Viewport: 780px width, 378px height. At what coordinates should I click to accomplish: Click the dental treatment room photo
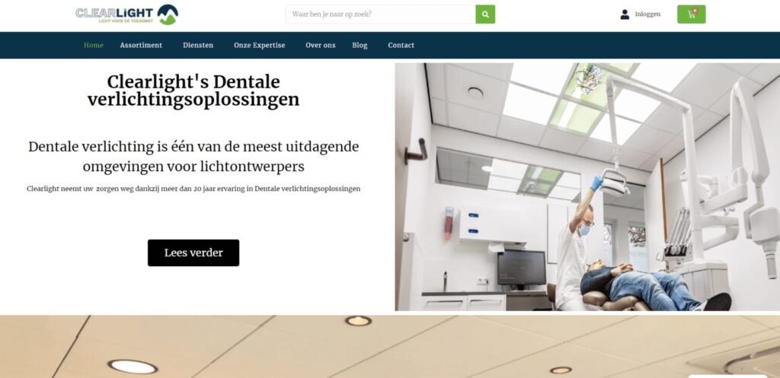[x=587, y=187]
